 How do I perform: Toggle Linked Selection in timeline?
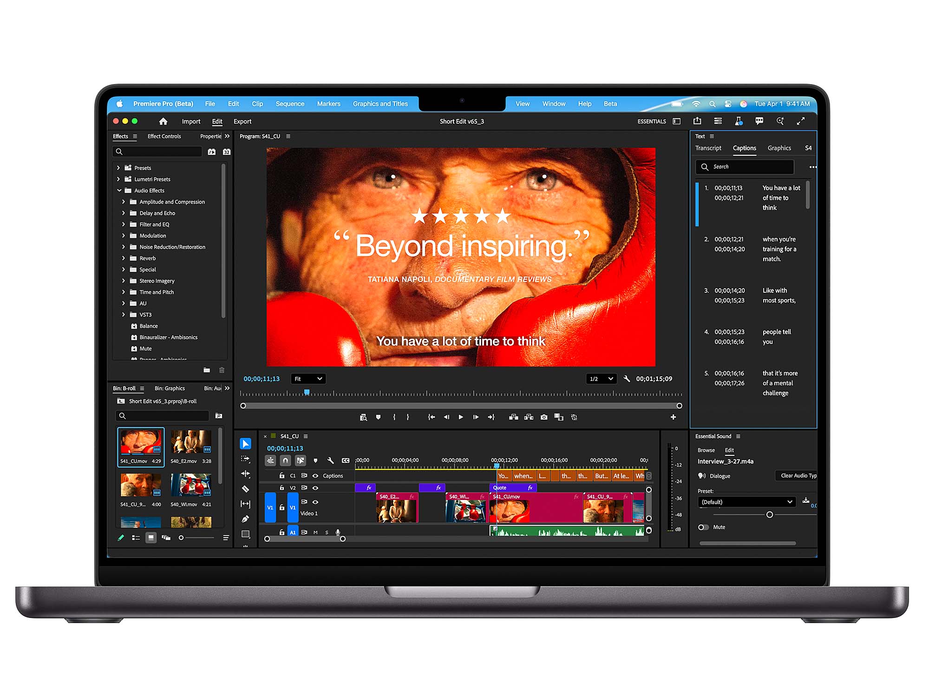[x=301, y=460]
